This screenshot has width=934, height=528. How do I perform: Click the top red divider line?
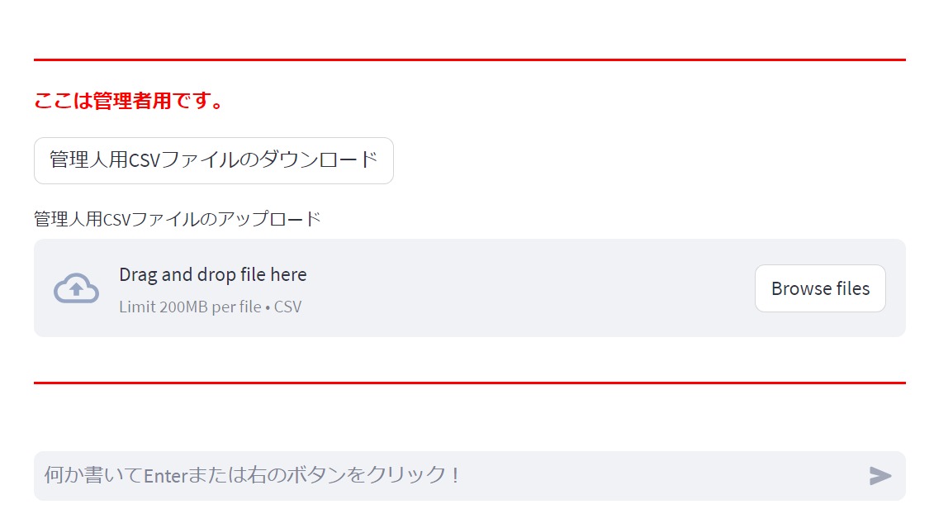click(x=469, y=60)
